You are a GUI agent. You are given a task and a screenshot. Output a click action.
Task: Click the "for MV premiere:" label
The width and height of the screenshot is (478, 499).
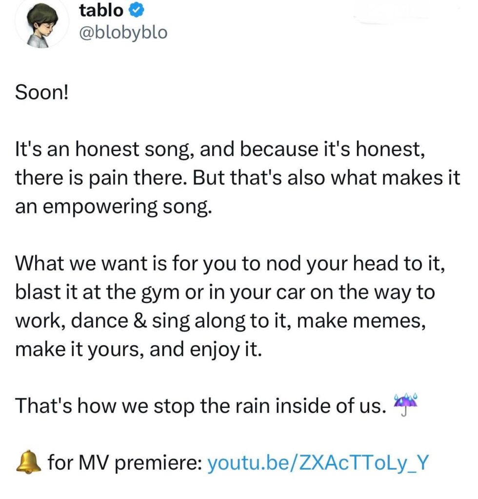pos(124,463)
